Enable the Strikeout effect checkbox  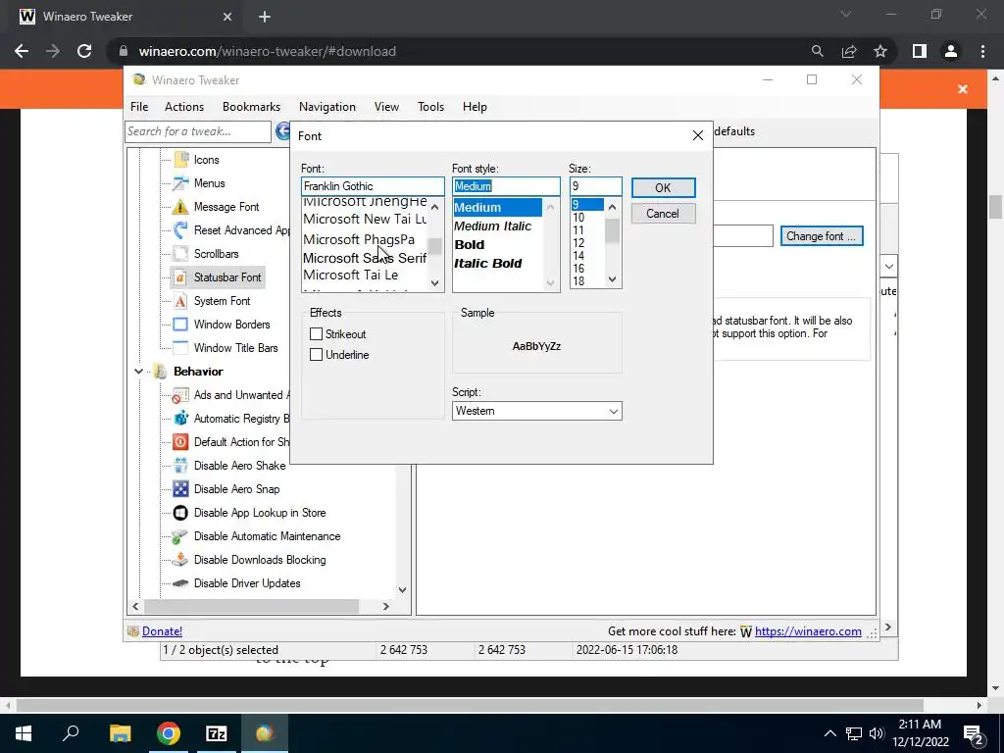pos(316,333)
